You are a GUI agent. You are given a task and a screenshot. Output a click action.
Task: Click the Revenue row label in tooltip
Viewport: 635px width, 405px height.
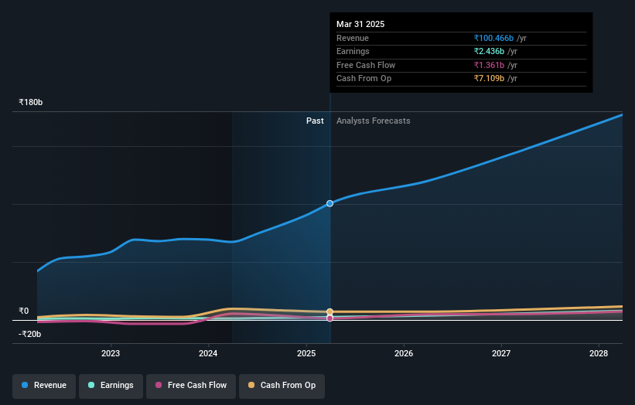click(x=353, y=38)
